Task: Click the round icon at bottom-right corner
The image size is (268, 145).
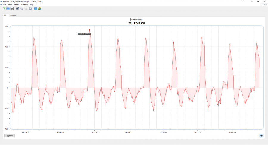Action: 261,135
